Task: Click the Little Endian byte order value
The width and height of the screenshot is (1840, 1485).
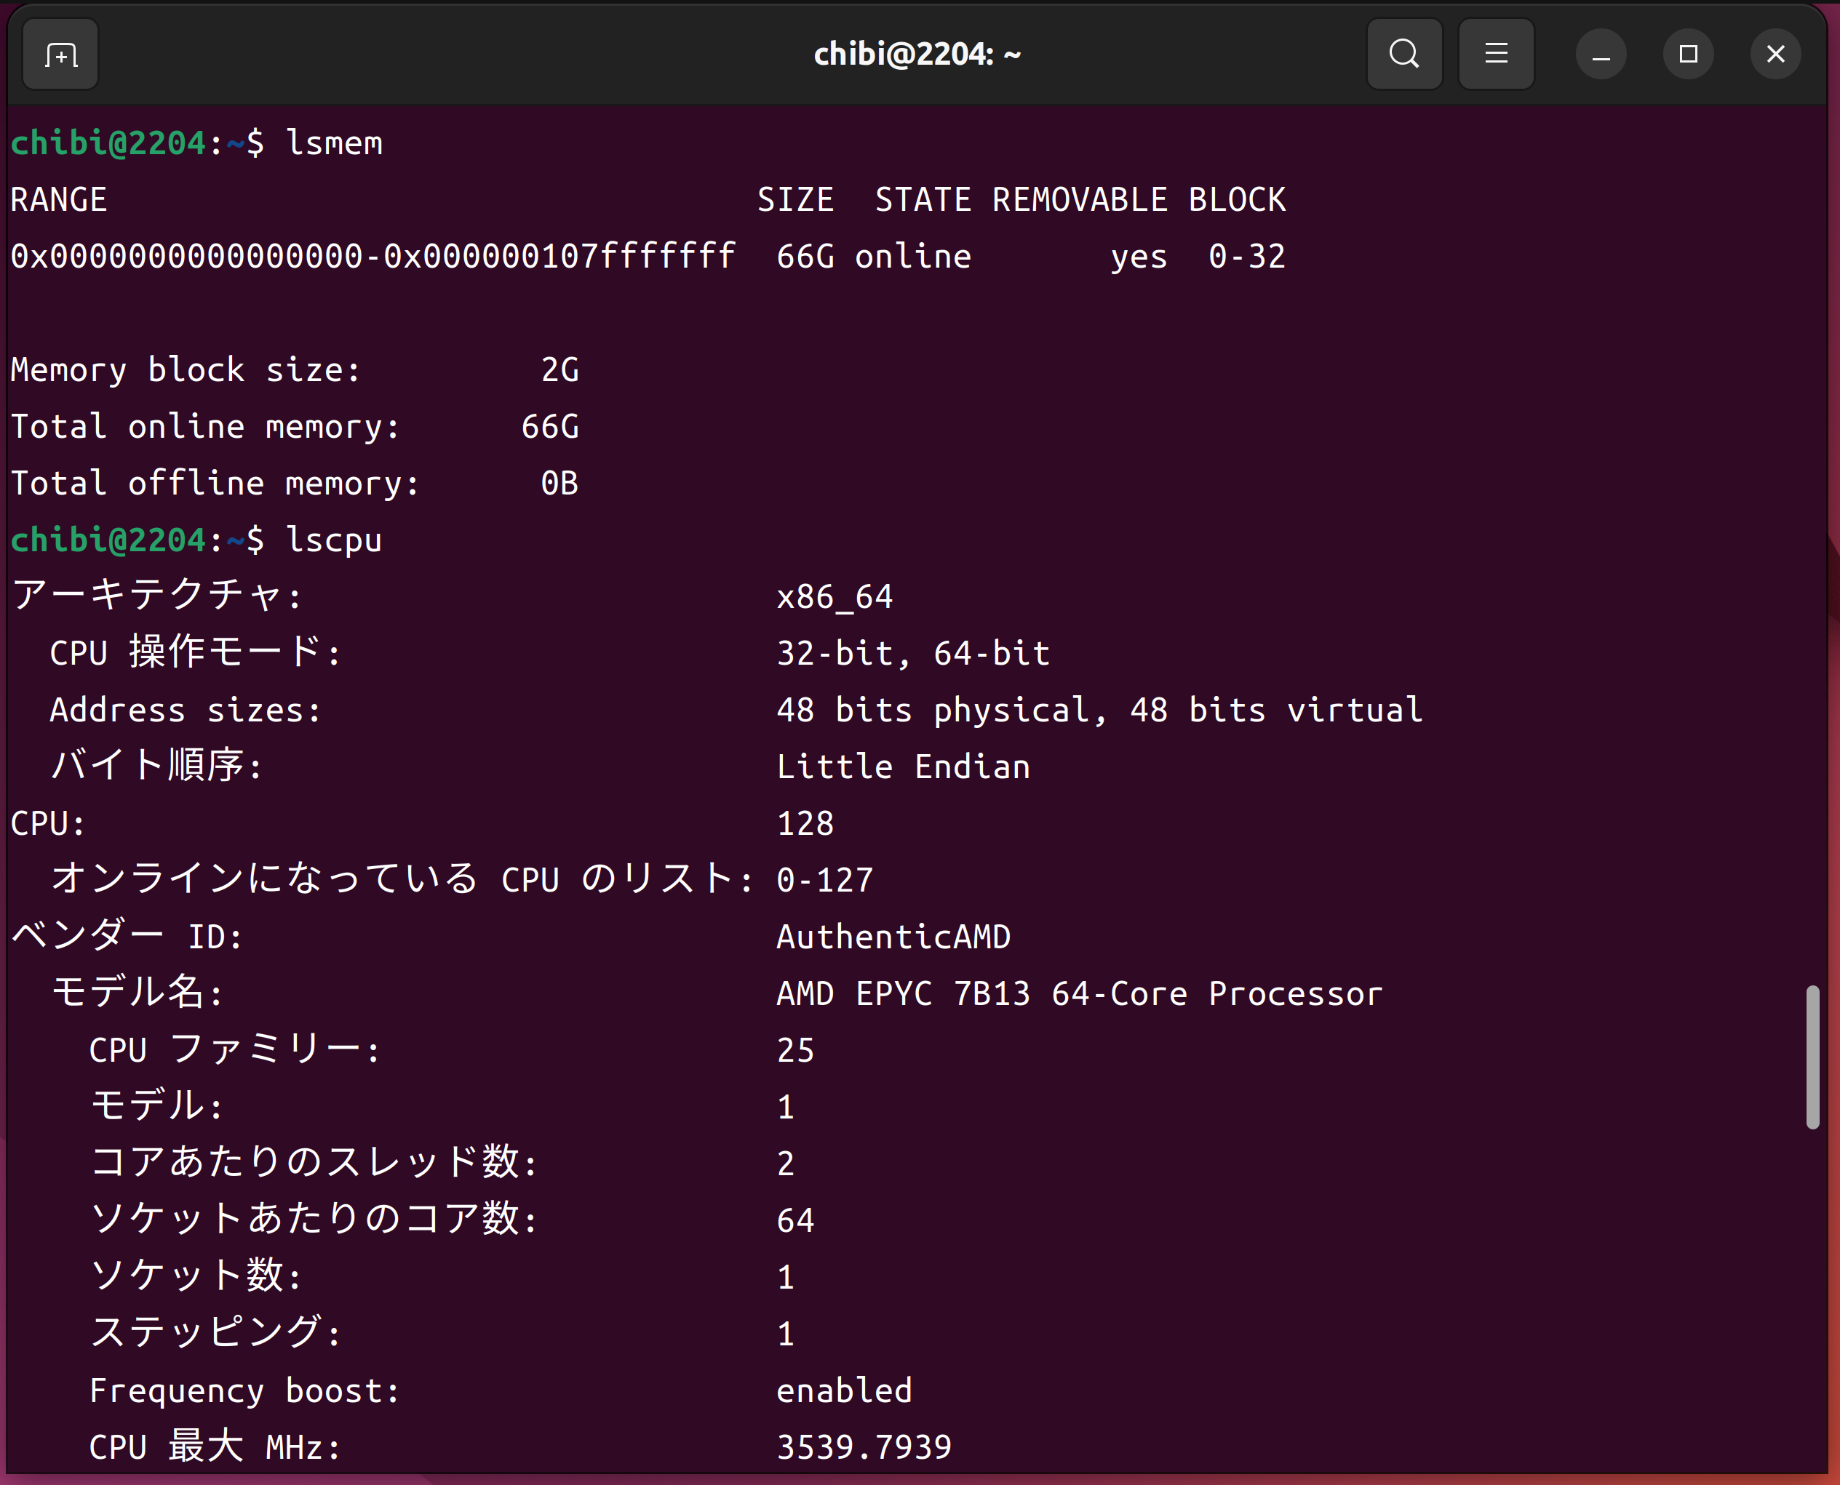Action: pyautogui.click(x=902, y=766)
